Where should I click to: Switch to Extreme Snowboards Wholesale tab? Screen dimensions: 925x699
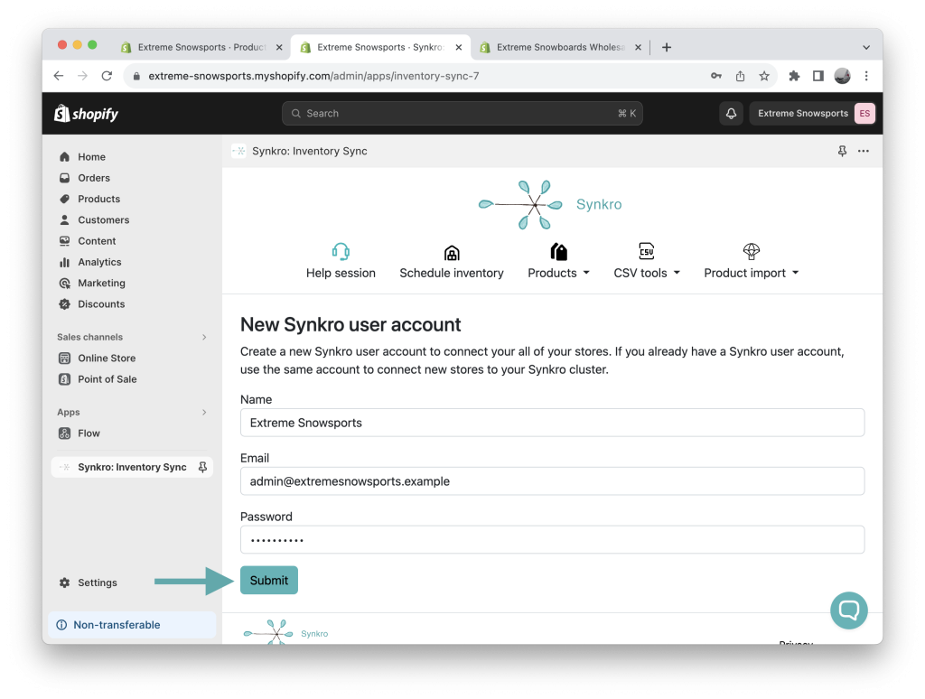pyautogui.click(x=560, y=47)
